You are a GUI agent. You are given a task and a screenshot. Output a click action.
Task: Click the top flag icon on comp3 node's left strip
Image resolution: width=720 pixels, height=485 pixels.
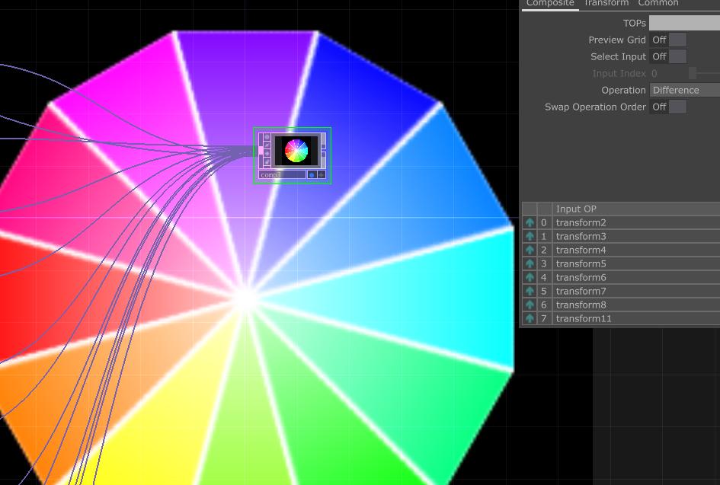[267, 137]
